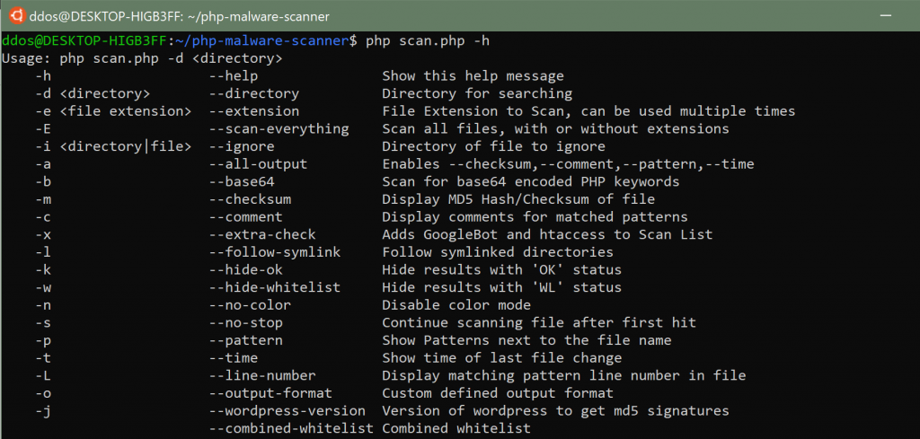Click 'Disable color mode' description

coord(456,304)
